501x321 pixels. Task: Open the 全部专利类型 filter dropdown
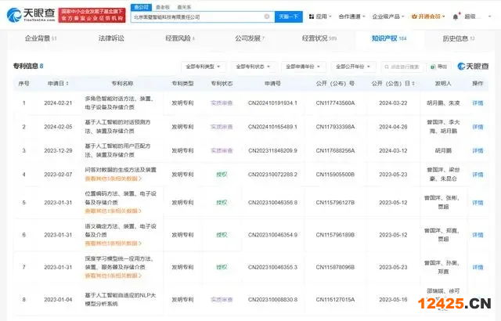point(203,67)
